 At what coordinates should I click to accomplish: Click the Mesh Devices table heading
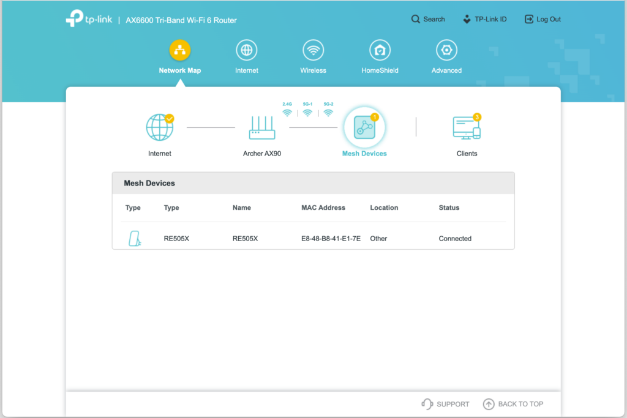149,183
